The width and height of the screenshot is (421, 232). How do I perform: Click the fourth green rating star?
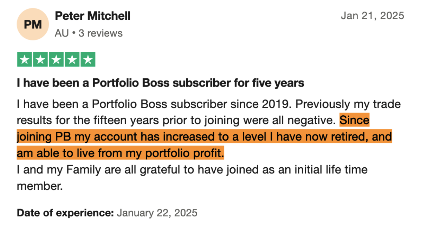pyautogui.click(x=72, y=59)
